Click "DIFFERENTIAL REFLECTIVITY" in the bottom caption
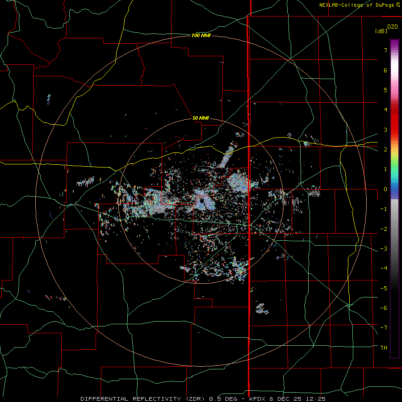This screenshot has height=402, width=402. [131, 399]
